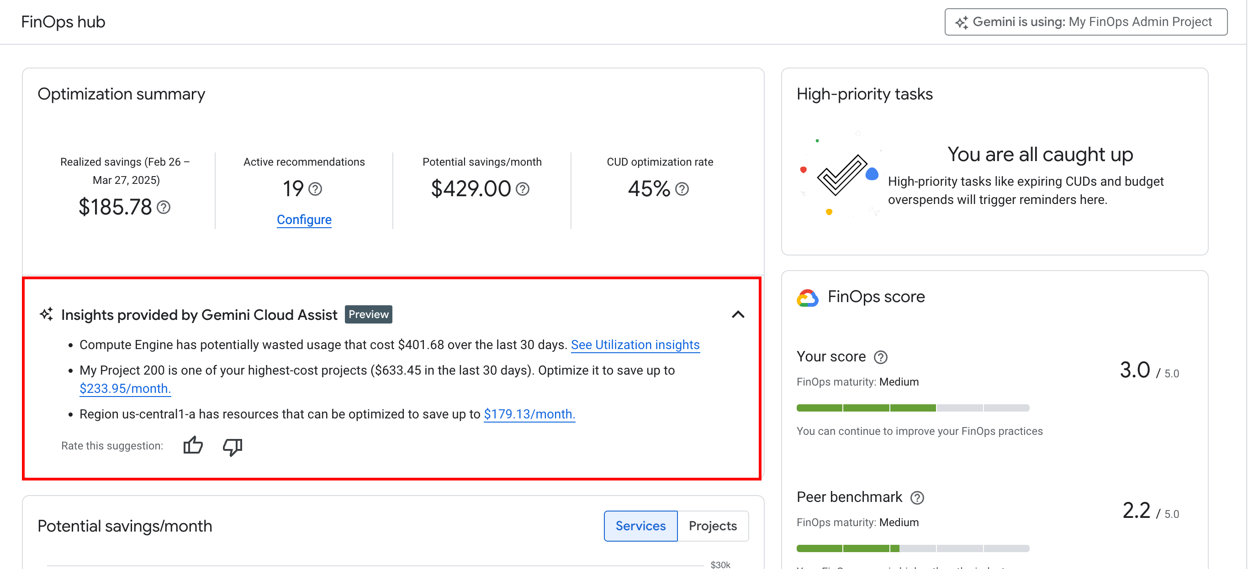1248x569 pixels.
Task: Open the Your score help tooltip
Action: click(881, 357)
